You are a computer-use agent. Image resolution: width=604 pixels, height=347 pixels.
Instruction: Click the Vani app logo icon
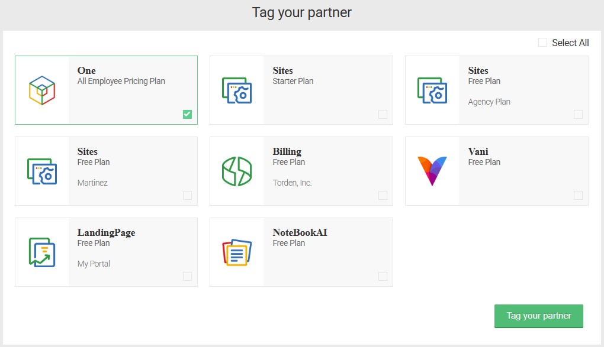point(432,171)
